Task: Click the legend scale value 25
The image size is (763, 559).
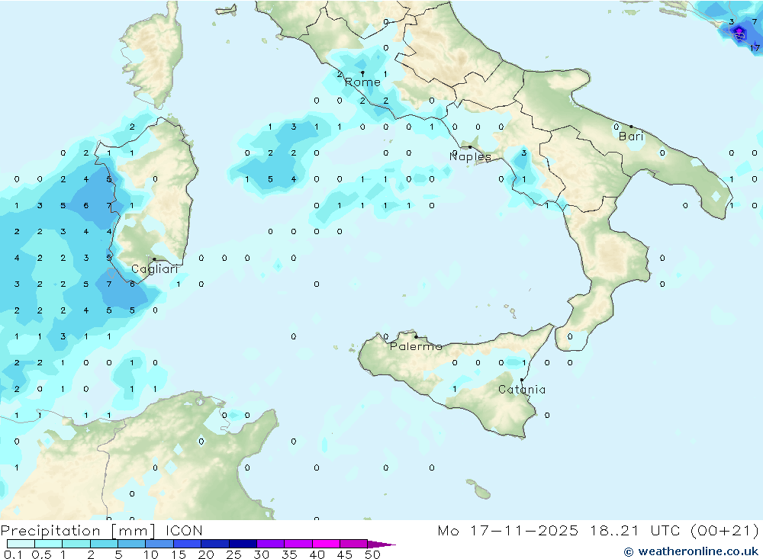Action: (x=234, y=554)
